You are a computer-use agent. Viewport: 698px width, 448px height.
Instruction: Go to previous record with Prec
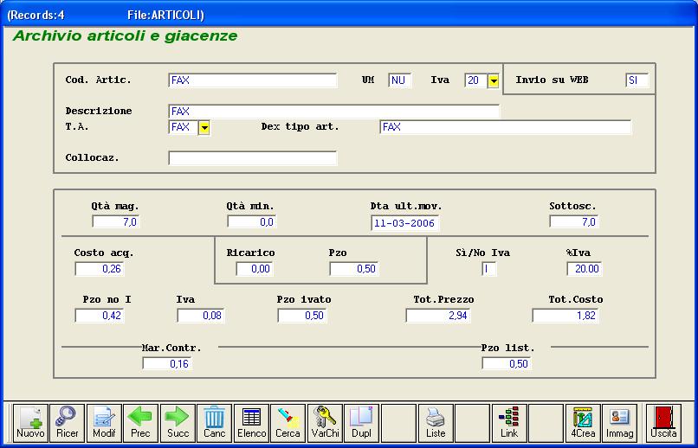[x=140, y=423]
